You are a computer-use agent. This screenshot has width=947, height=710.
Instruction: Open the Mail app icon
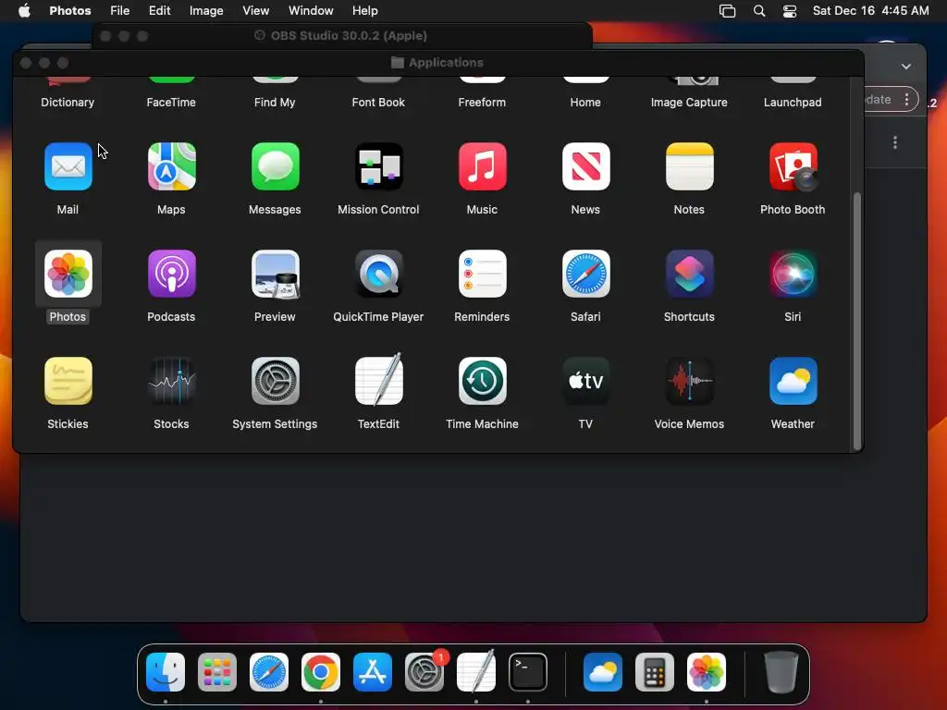tap(68, 166)
